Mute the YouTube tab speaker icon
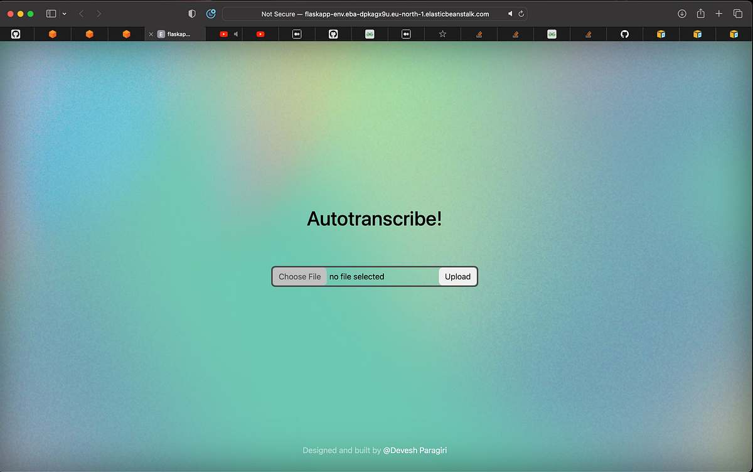Image resolution: width=753 pixels, height=472 pixels. point(236,34)
